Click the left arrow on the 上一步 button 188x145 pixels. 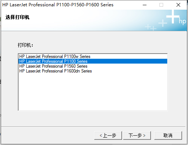click(x=101, y=136)
